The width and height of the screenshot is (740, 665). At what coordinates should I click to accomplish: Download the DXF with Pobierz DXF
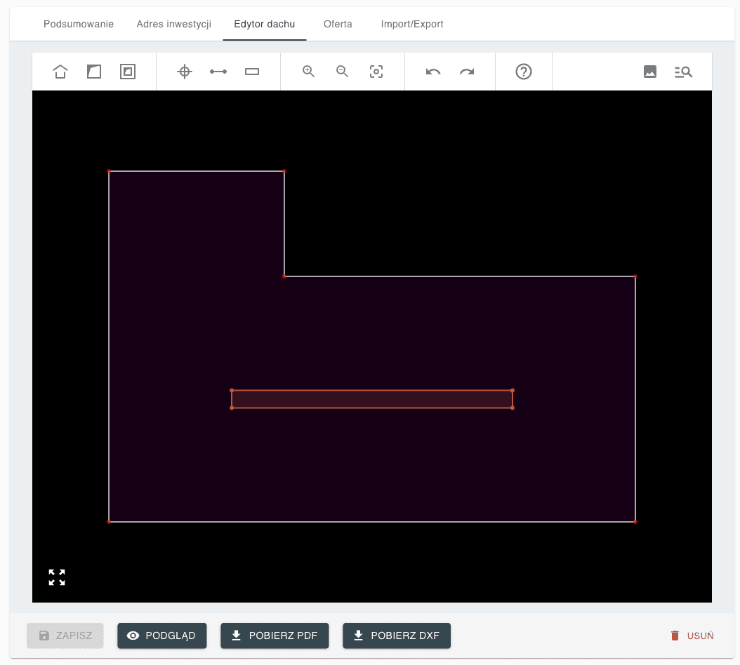click(x=397, y=636)
